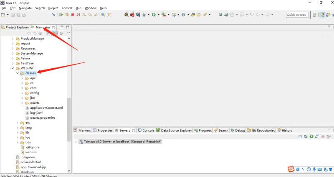Click the red Terminate icon in the toolbar

pos(73,15)
